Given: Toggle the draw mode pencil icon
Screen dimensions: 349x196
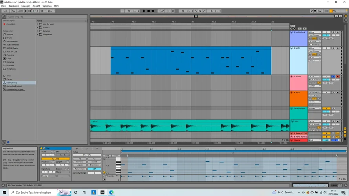Looking at the screenshot, I should 311,11.
